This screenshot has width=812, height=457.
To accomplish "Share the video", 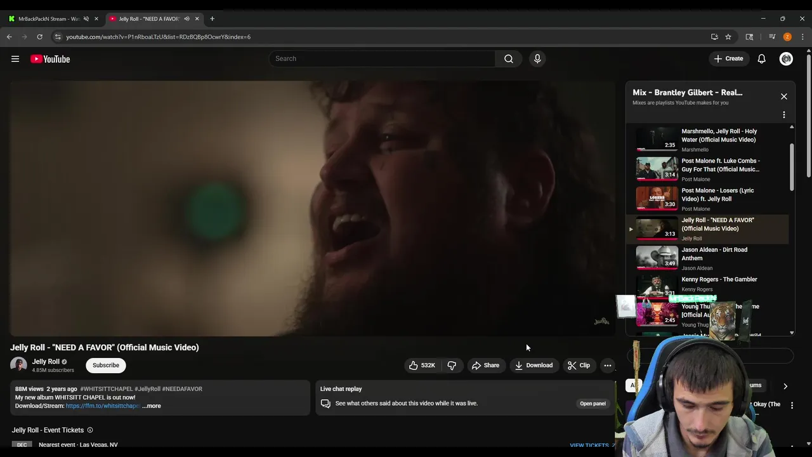I will pyautogui.click(x=485, y=365).
